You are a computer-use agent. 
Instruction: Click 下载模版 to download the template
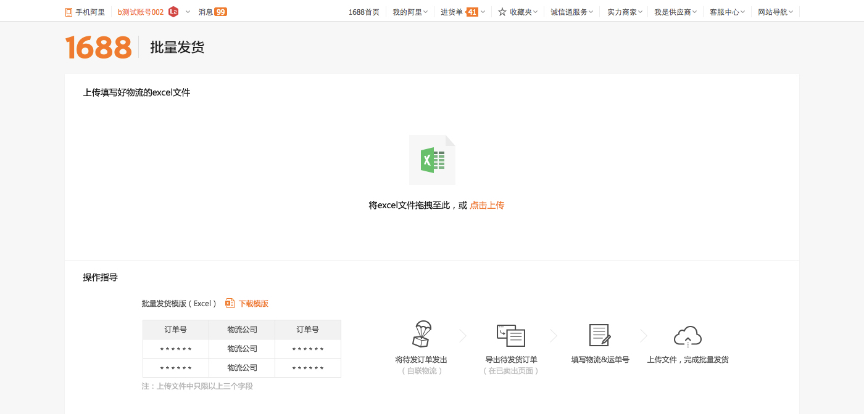[x=254, y=303]
